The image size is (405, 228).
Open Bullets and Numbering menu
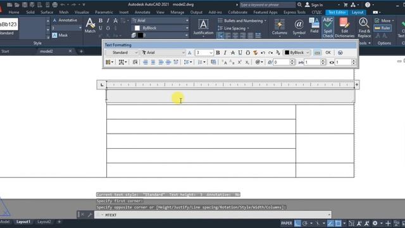(242, 21)
